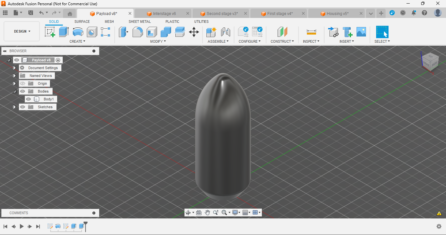Open the Job Status clock icon
Screen dimensions: 446x235
point(403,13)
